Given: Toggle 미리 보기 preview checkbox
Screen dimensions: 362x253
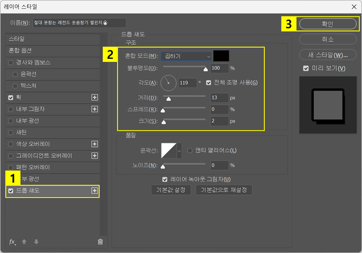Looking at the screenshot, I should pyautogui.click(x=306, y=69).
